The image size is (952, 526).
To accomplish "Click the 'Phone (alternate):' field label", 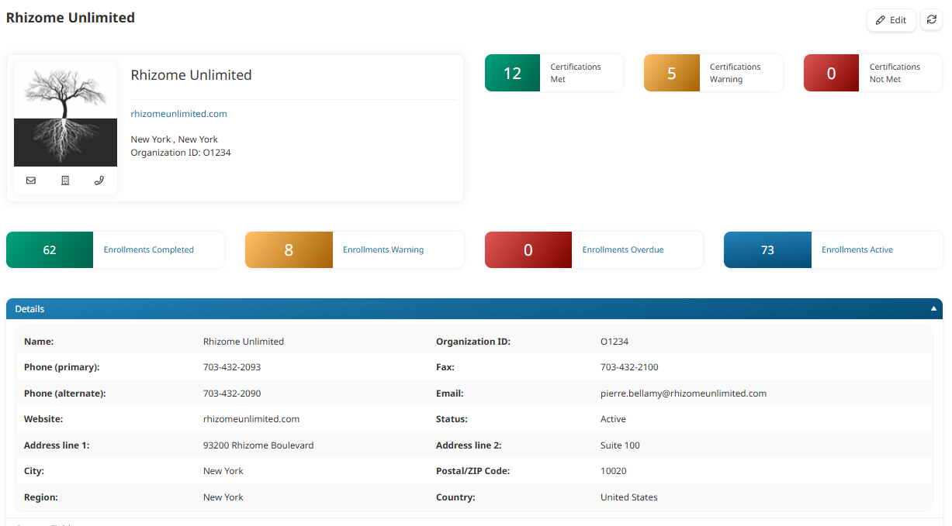I will click(x=65, y=394).
